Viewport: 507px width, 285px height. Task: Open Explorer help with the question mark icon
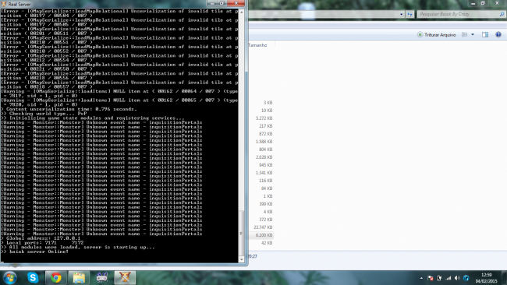[498, 34]
